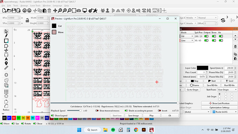Select the pointer Select tool
Viewport: 238px width, 134px height.
click(6, 32)
